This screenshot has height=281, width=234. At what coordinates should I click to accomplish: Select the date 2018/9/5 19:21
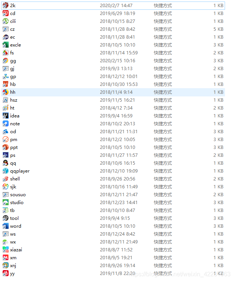point(116,258)
